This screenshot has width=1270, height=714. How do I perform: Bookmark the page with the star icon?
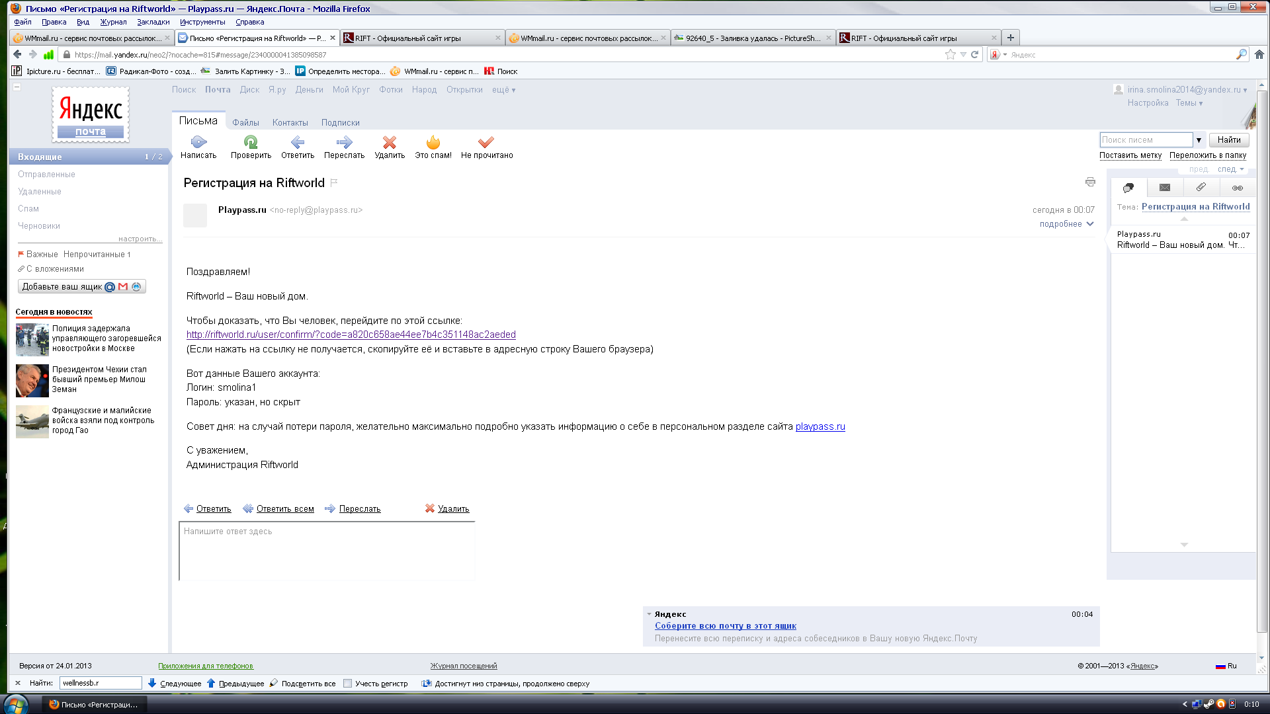tap(951, 54)
